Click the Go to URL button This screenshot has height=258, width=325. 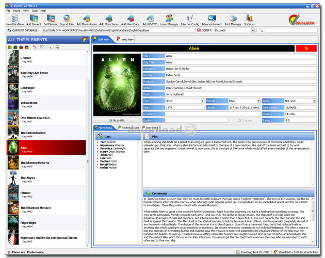[x=117, y=120]
